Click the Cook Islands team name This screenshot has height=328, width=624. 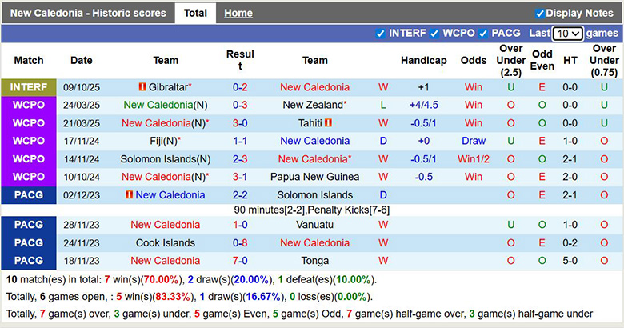tap(166, 243)
